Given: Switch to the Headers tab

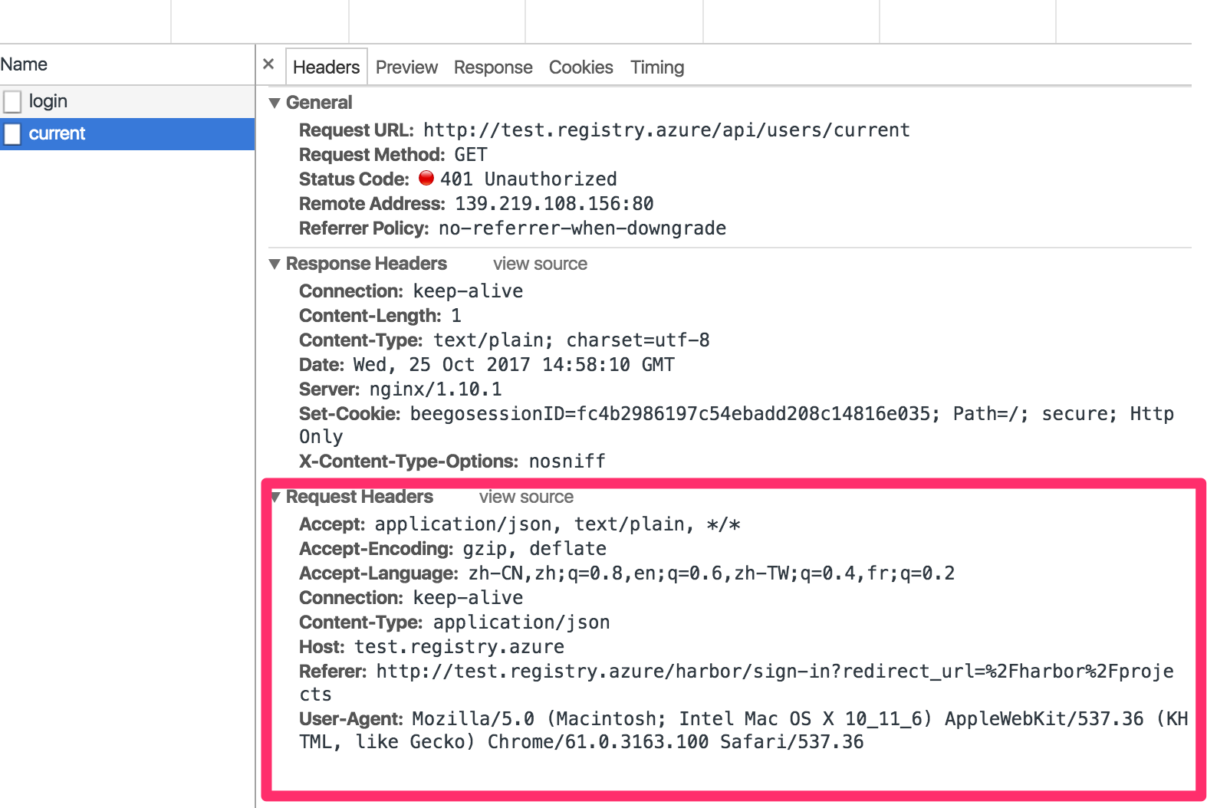Looking at the screenshot, I should (326, 67).
